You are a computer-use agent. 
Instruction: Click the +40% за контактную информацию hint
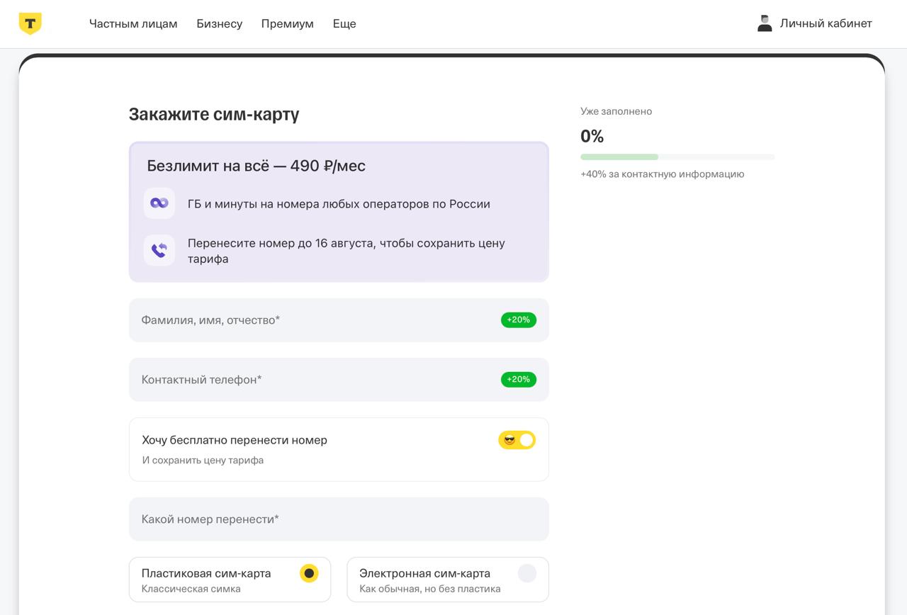pyautogui.click(x=663, y=174)
